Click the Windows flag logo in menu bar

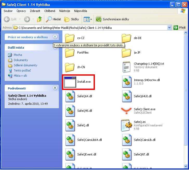pos(183,11)
